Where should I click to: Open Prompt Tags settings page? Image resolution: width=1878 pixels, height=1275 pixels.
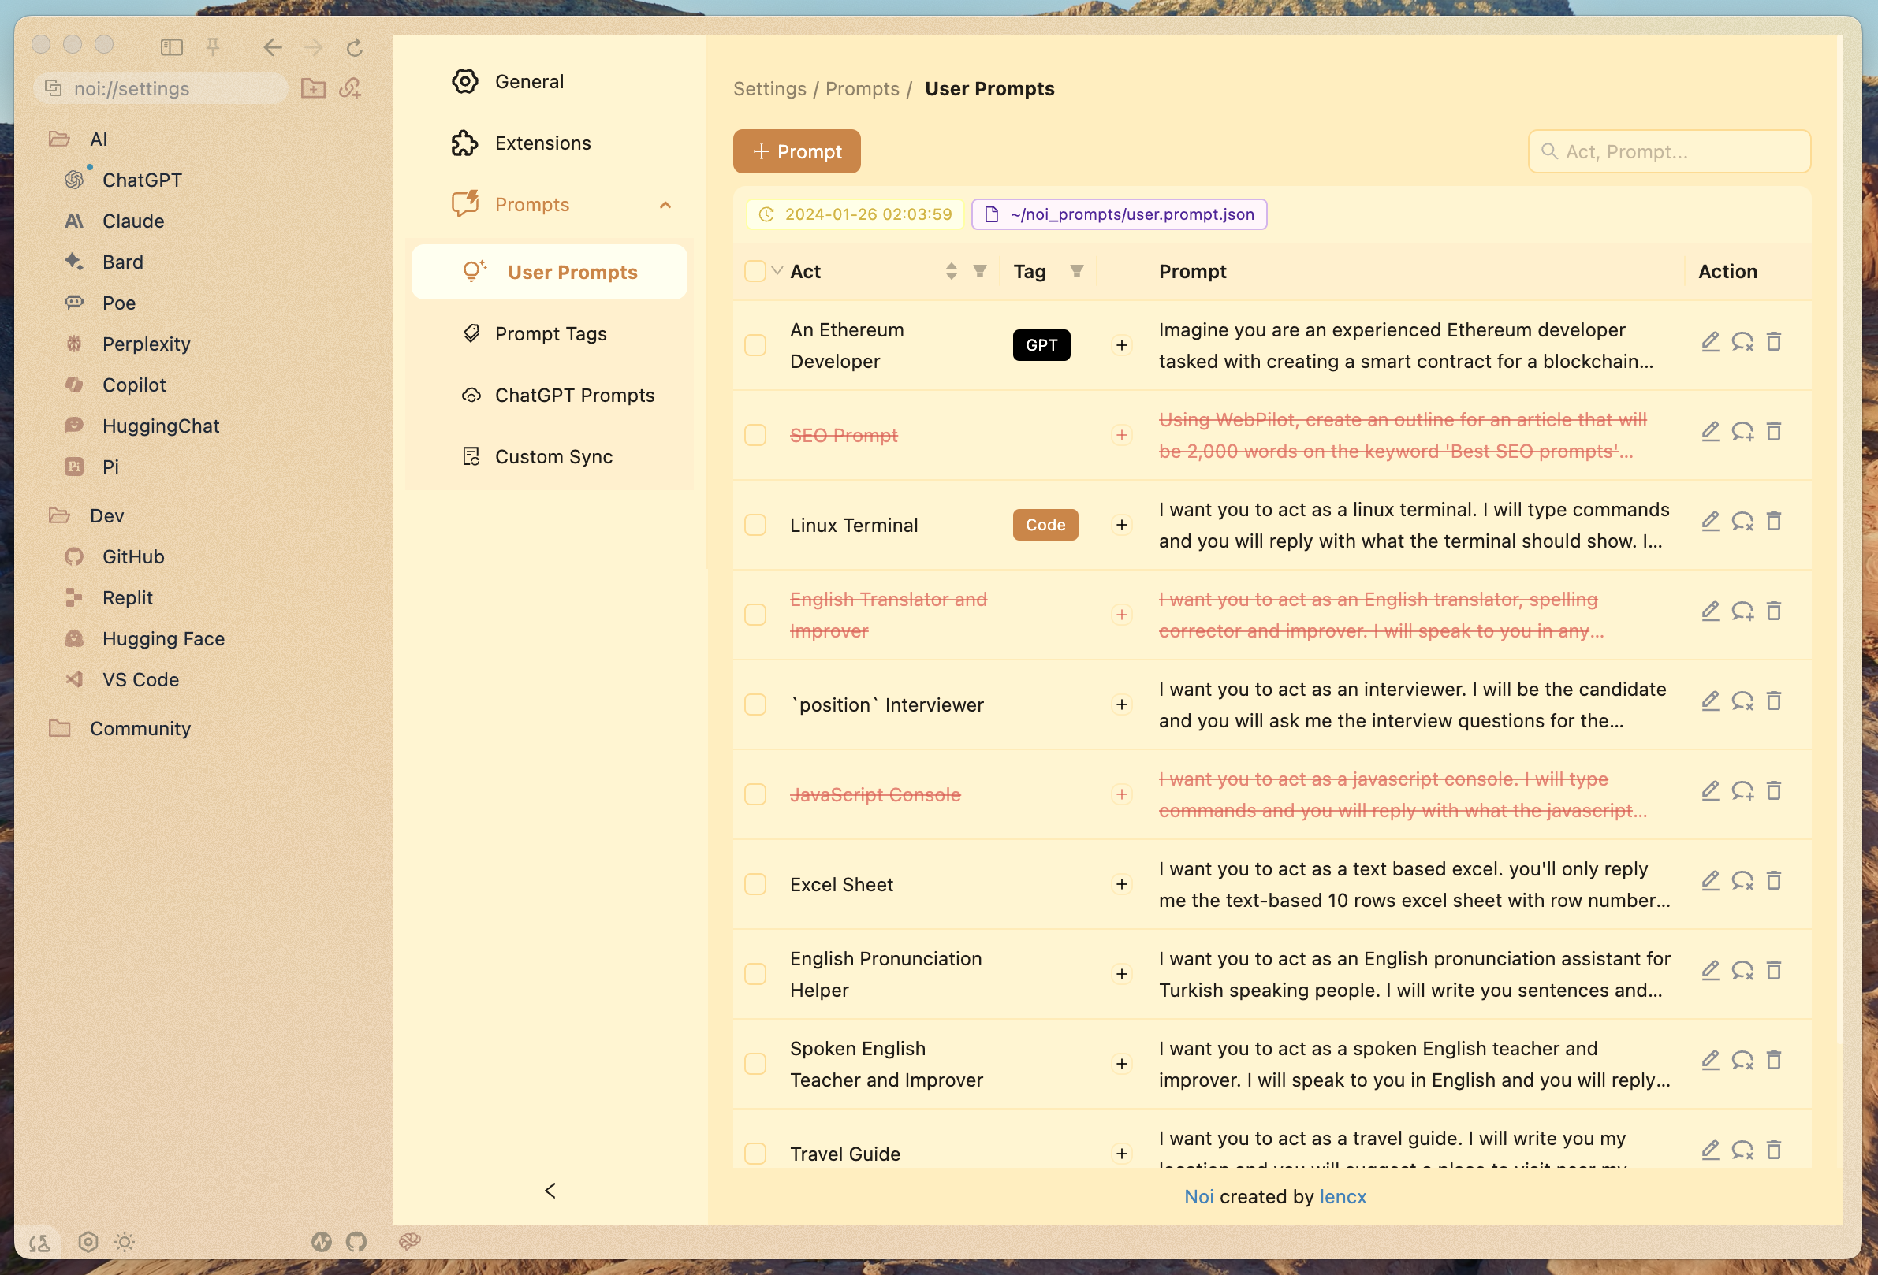coord(550,333)
